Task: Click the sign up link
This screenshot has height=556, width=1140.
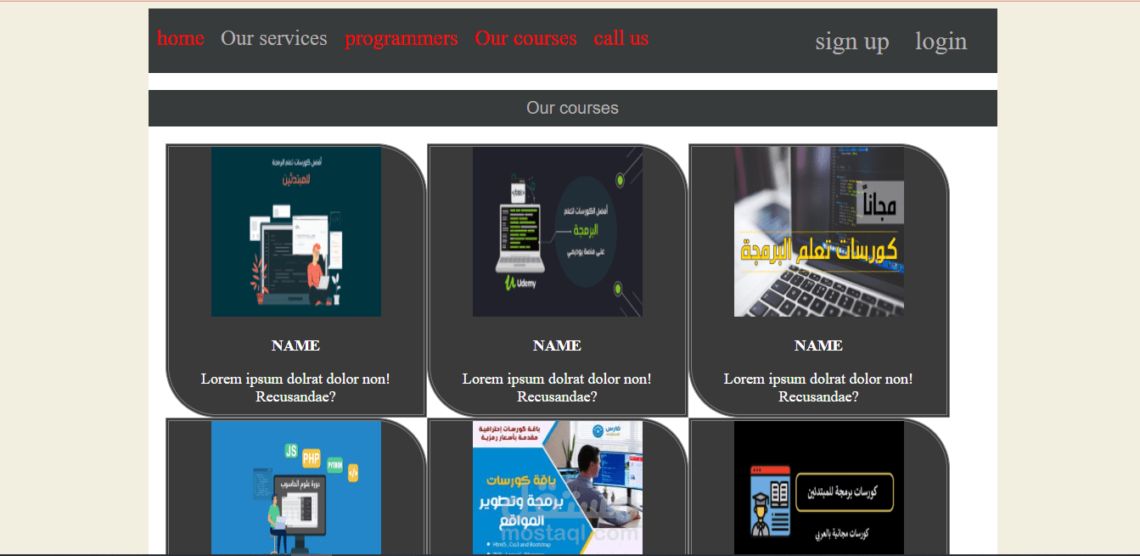Action: click(x=852, y=41)
